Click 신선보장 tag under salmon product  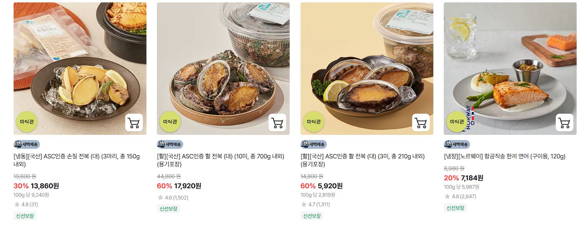pos(455,208)
